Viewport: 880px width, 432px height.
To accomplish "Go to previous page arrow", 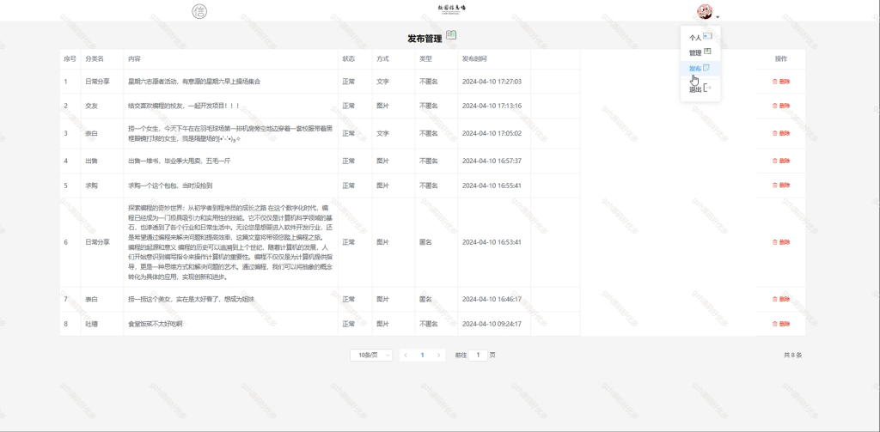I will click(x=406, y=356).
